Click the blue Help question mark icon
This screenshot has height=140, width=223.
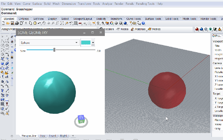143,23
